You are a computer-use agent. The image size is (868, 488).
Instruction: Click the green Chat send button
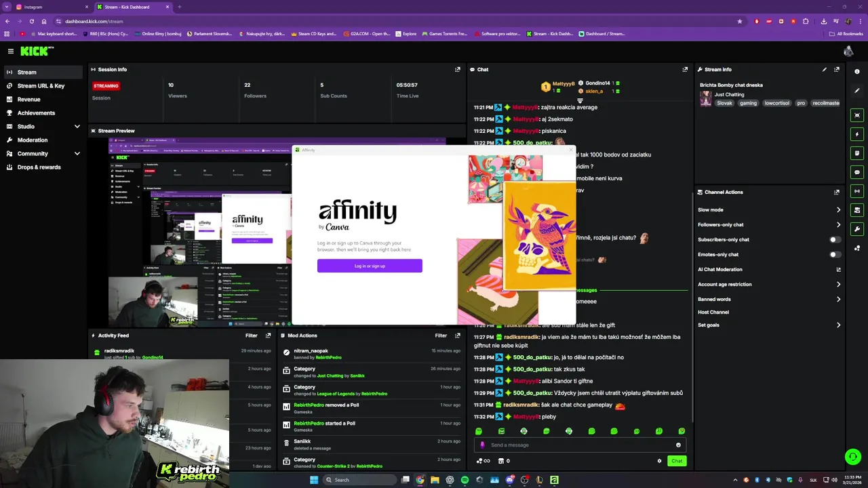(677, 461)
